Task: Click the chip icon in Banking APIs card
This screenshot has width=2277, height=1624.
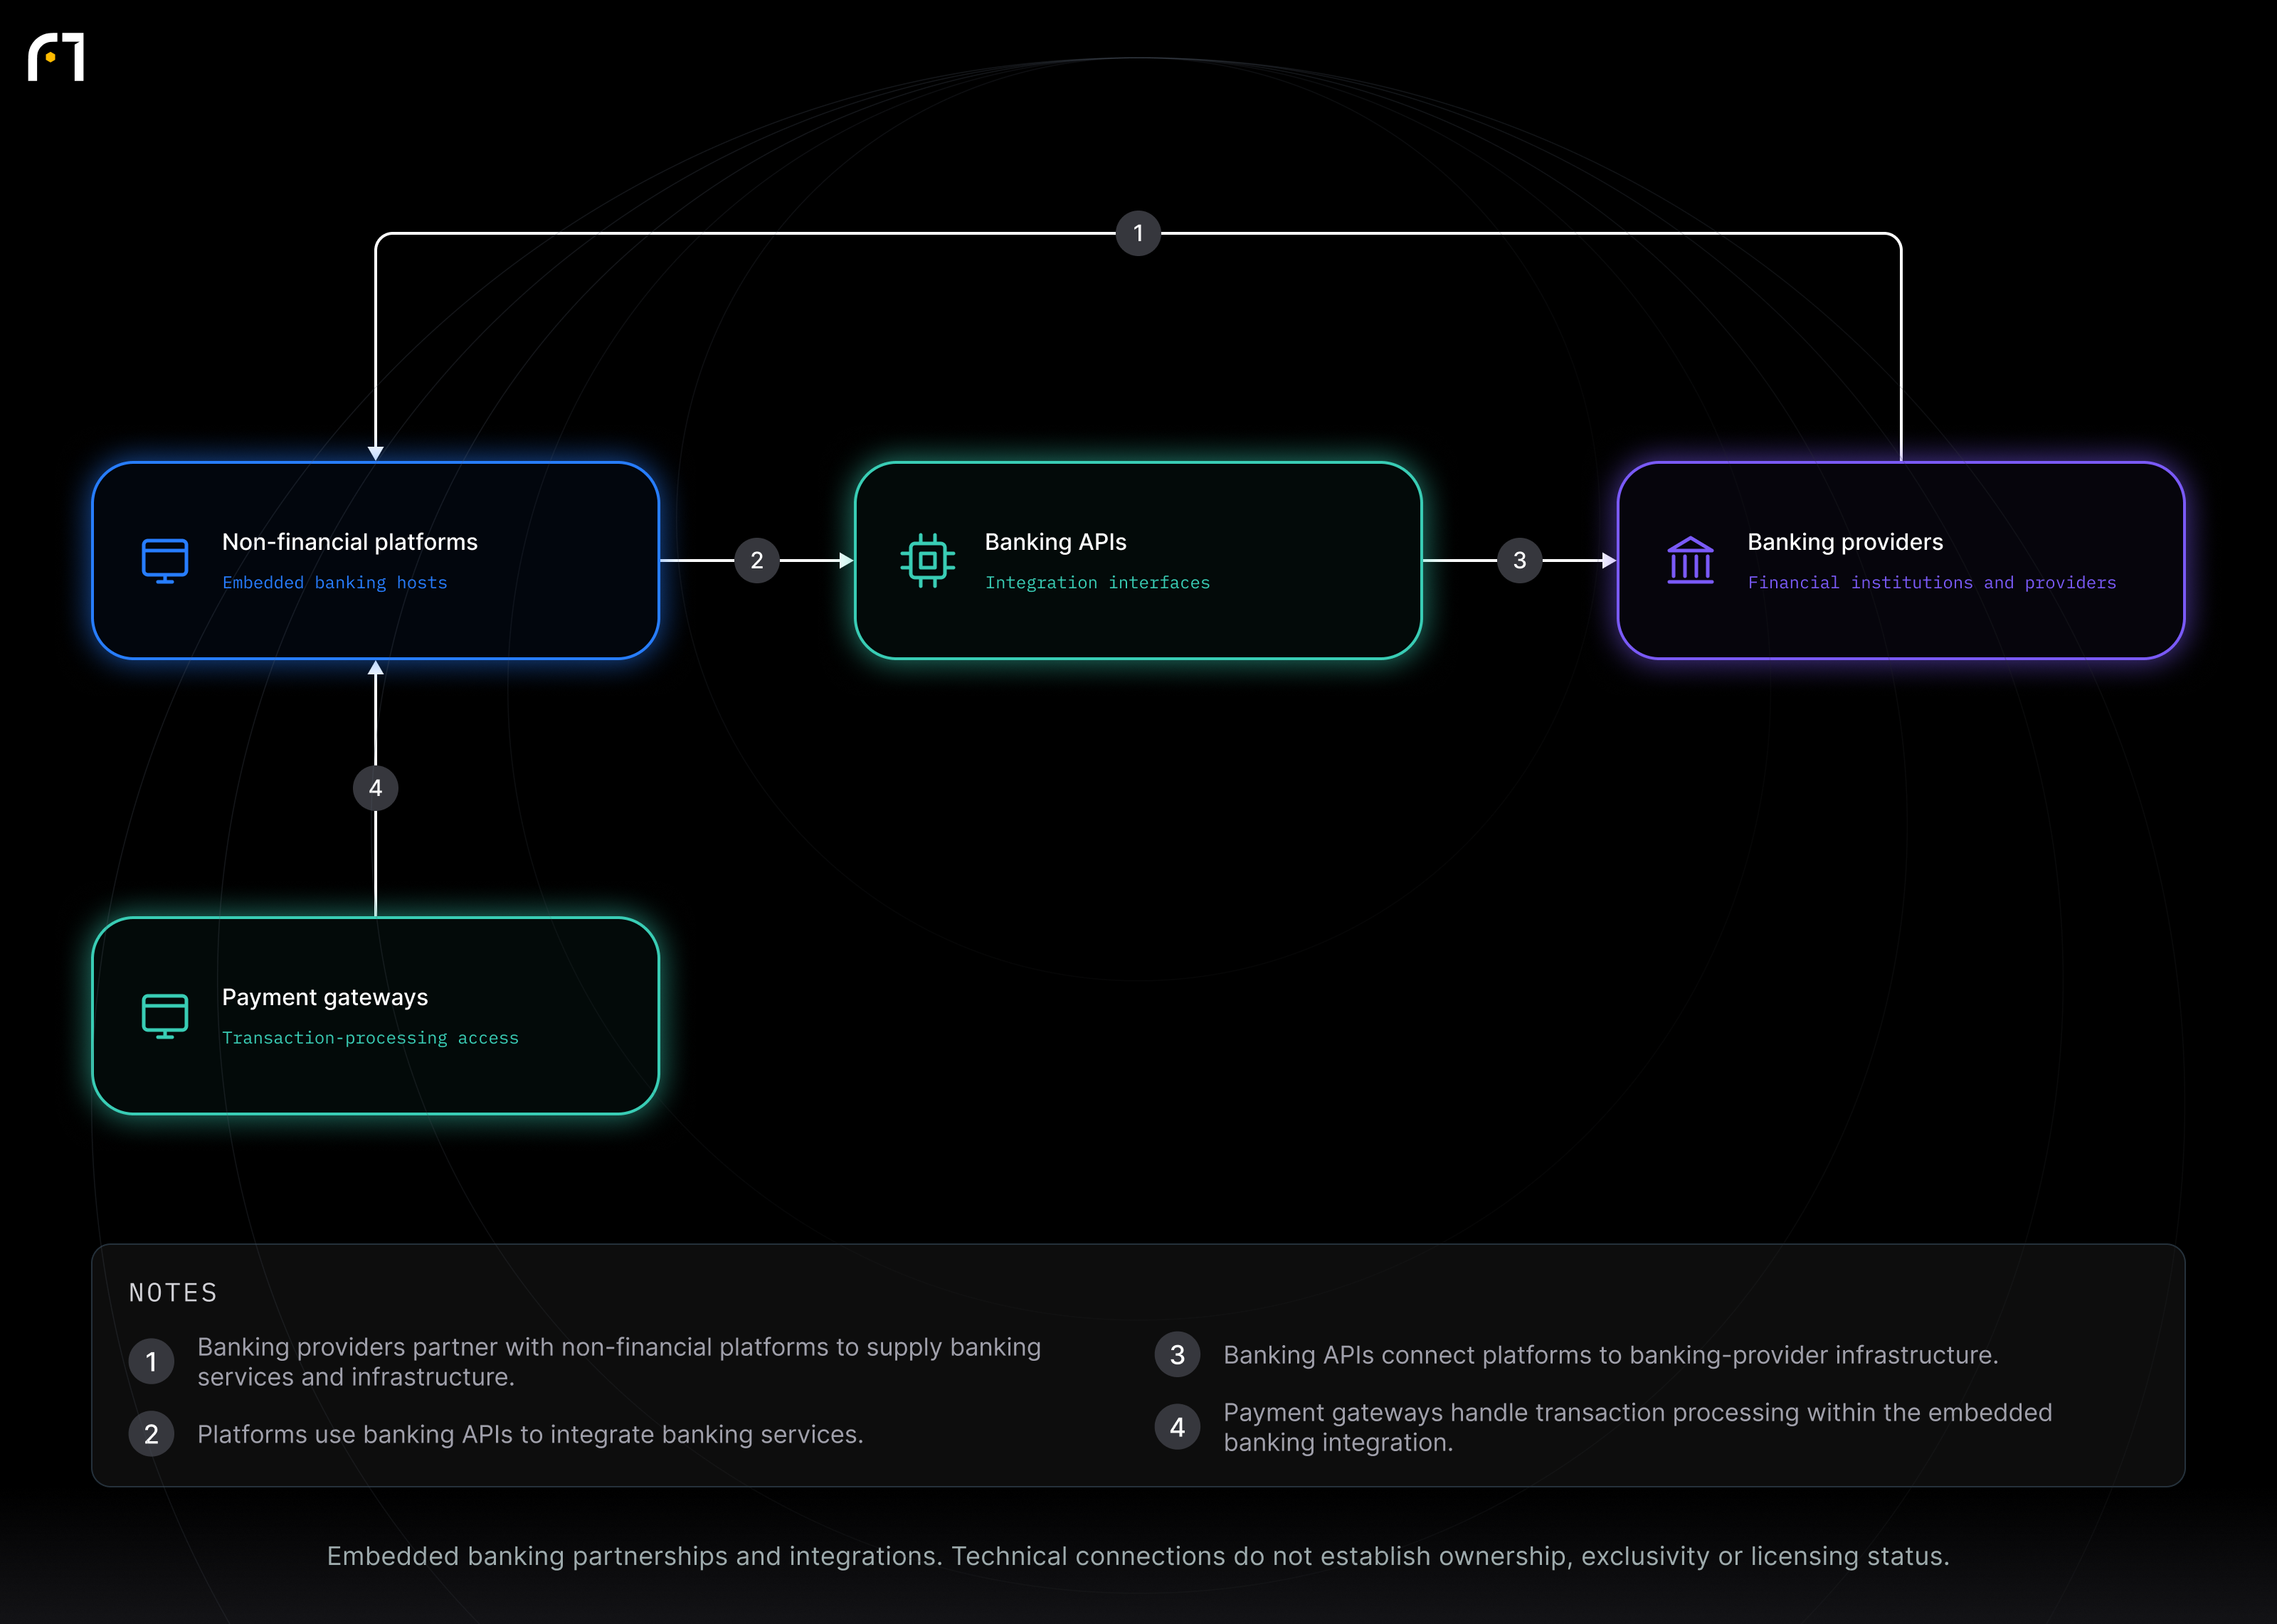Action: (x=927, y=561)
